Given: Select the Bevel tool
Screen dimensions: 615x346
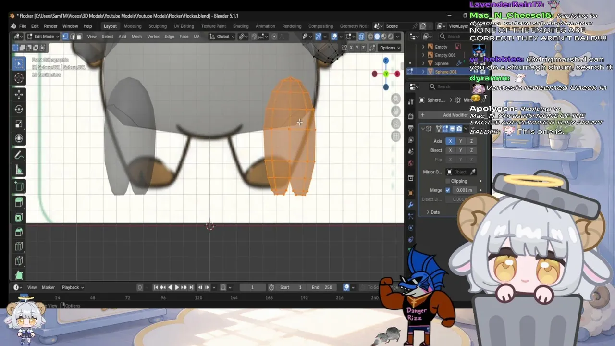Looking at the screenshot, I should point(19,232).
